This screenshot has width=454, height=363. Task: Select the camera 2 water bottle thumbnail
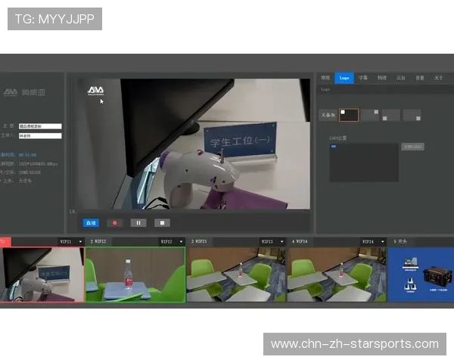pyautogui.click(x=135, y=274)
